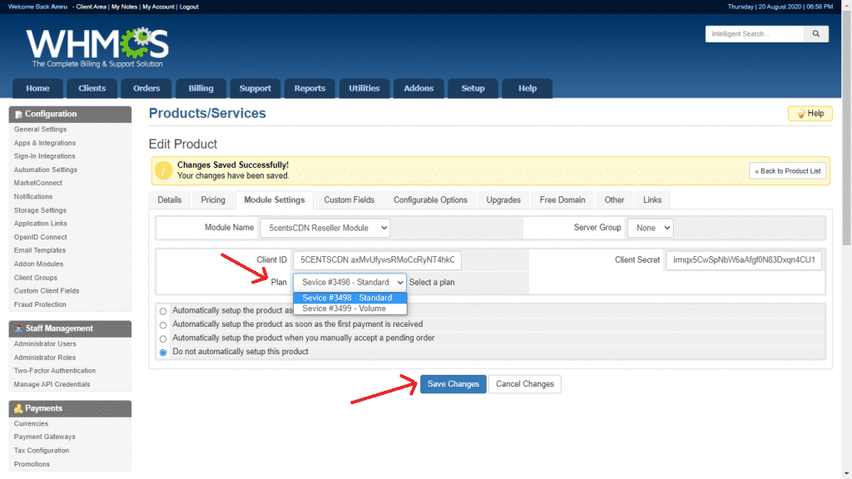This screenshot has height=479, width=852.
Task: Switch to the Free Domain tab
Action: coord(562,200)
